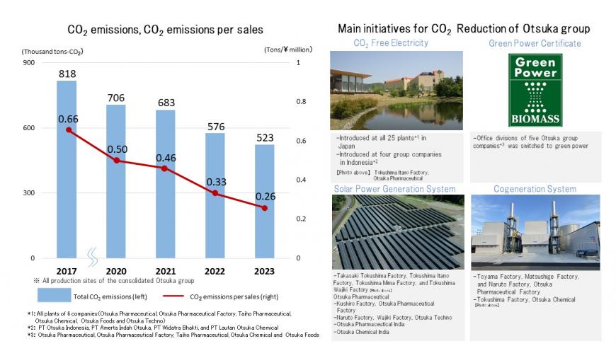The height and width of the screenshot is (346, 616).
Task: Click the Green Power Certificate heading
Action: point(535,44)
